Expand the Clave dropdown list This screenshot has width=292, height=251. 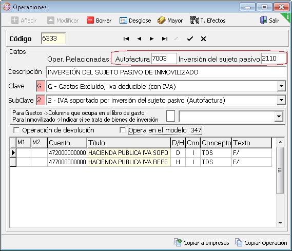pos(281,86)
